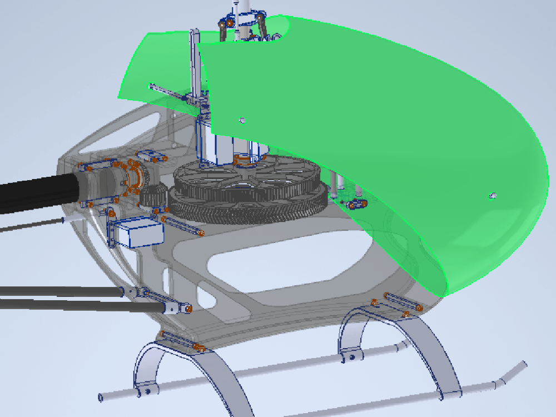Select the vertical antenna mast
The height and width of the screenshot is (417, 556).
pos(195,72)
